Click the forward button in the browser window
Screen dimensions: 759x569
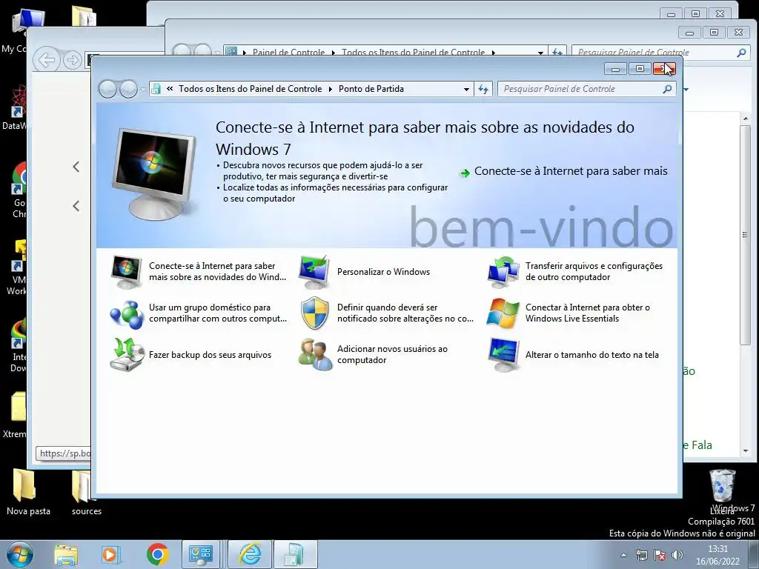(73, 61)
